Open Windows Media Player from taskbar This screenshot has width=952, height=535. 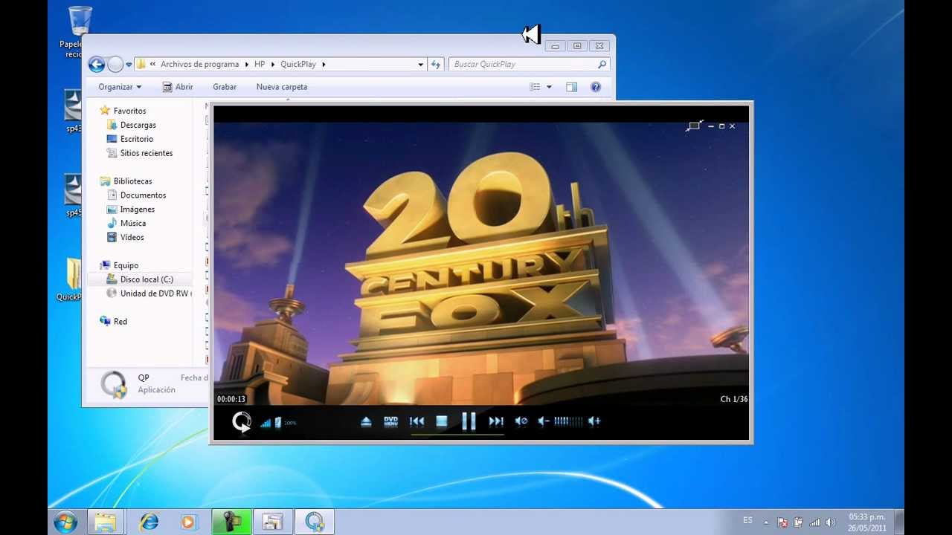(189, 522)
